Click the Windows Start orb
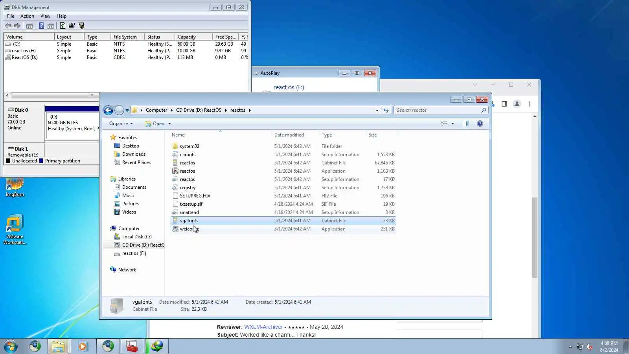Image resolution: width=629 pixels, height=354 pixels. point(11,347)
